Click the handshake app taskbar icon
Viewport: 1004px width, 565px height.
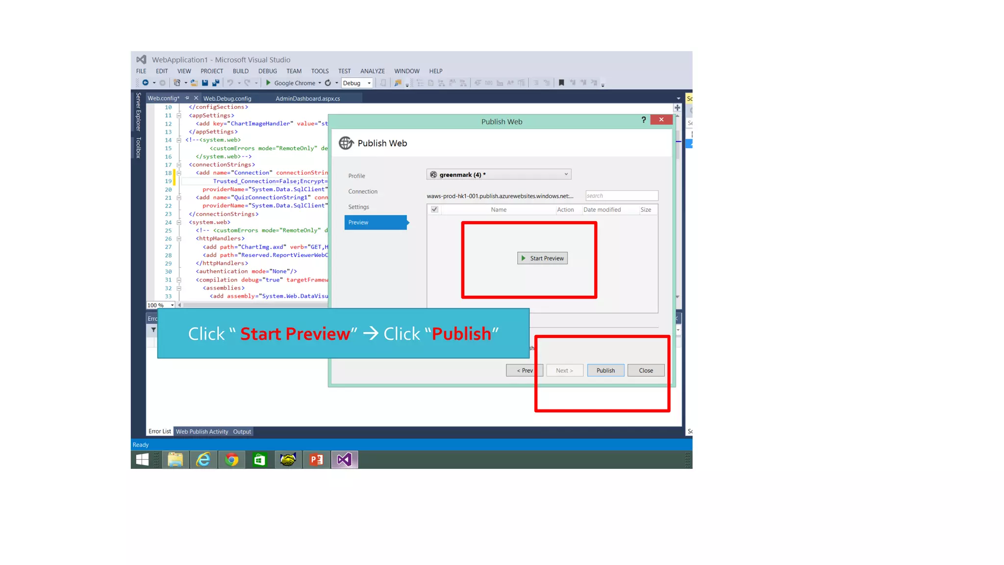(x=288, y=460)
